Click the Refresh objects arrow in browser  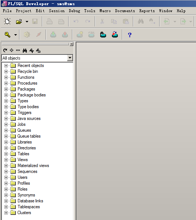(x=5, y=50)
